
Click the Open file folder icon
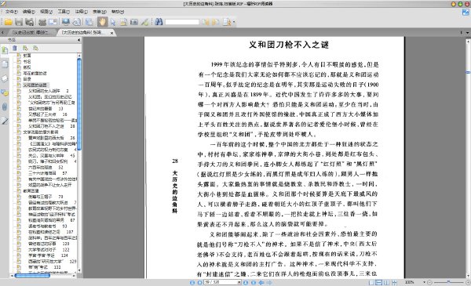pyautogui.click(x=8, y=22)
